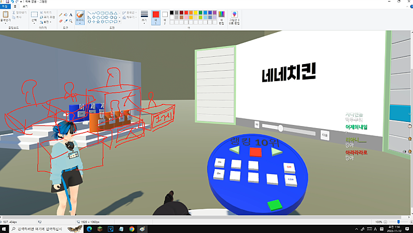The width and height of the screenshot is (413, 233).
Task: Click the Save icon in quick access toolbar
Action: [7, 2]
